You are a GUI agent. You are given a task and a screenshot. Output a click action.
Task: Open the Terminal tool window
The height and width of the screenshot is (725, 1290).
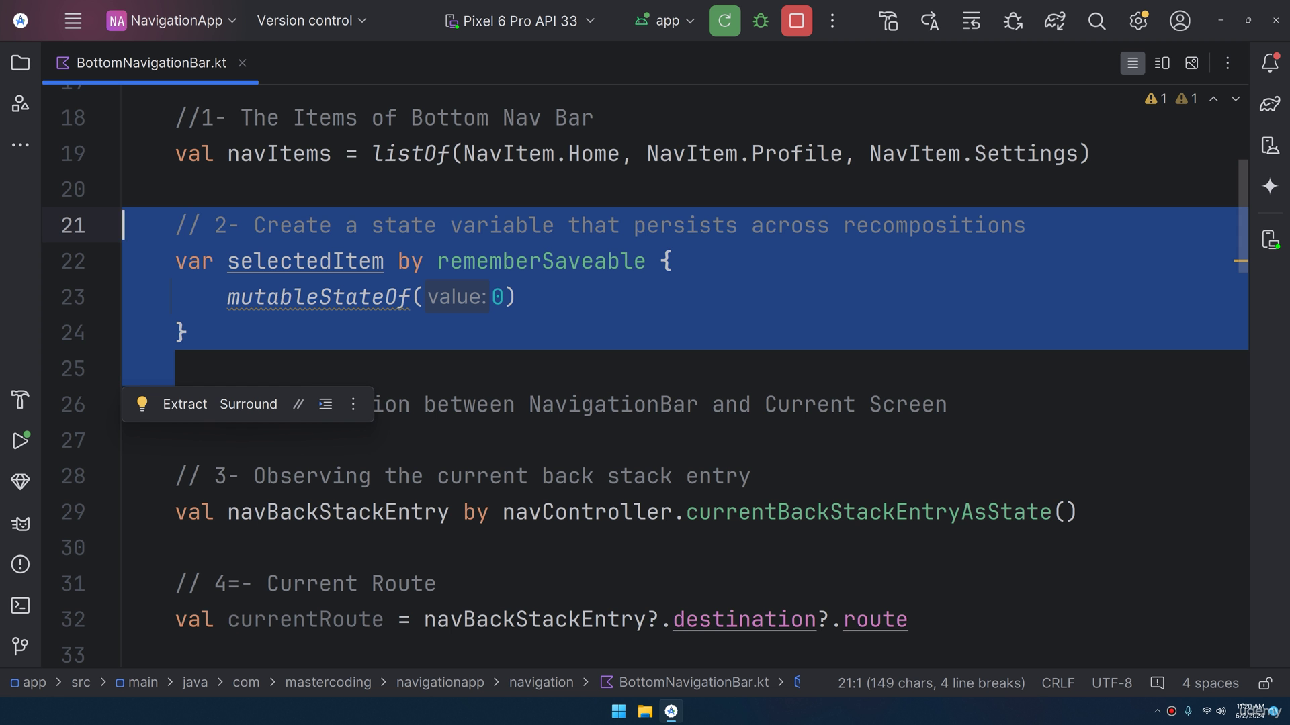click(20, 606)
